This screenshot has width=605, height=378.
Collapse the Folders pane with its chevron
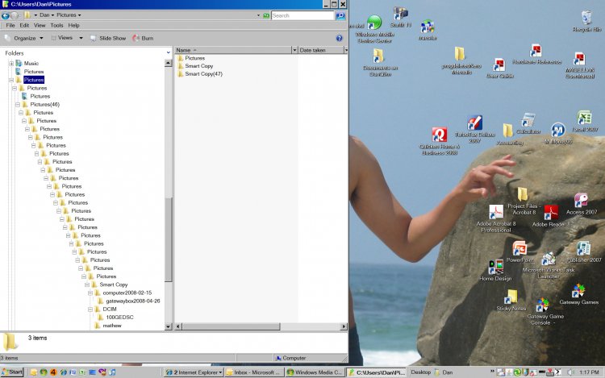point(169,52)
